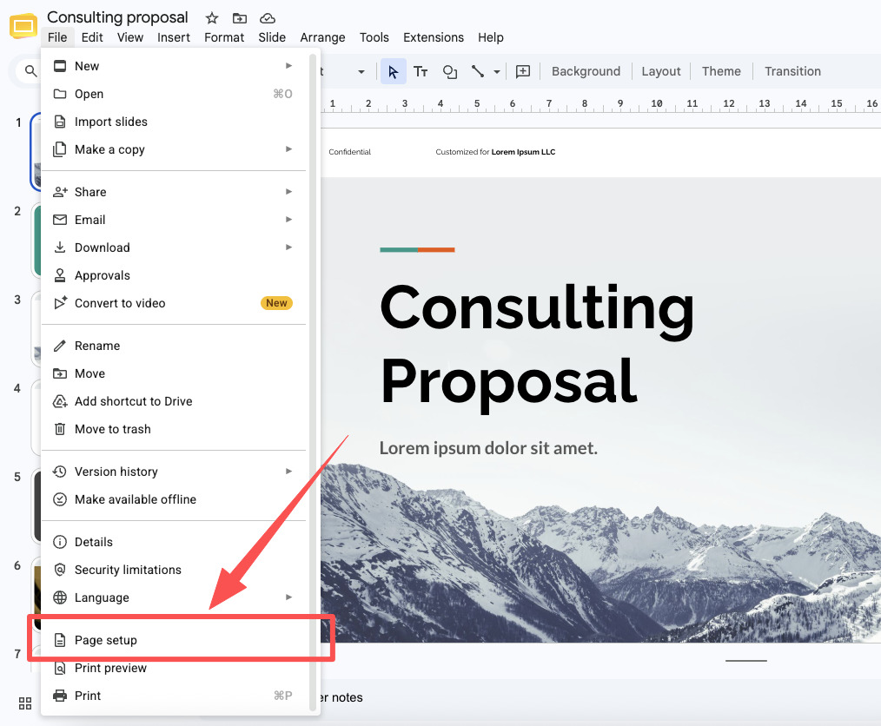
Task: Click the globe icon for Language
Action: click(x=60, y=597)
